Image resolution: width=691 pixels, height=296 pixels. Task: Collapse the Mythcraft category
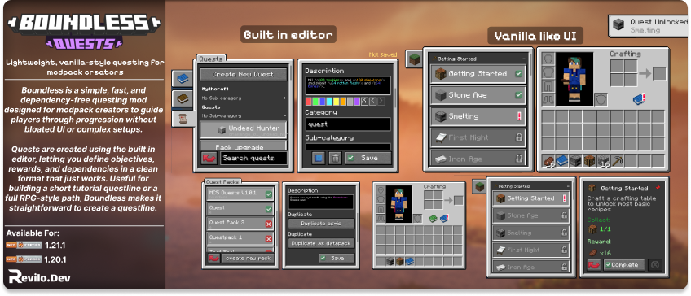point(284,89)
